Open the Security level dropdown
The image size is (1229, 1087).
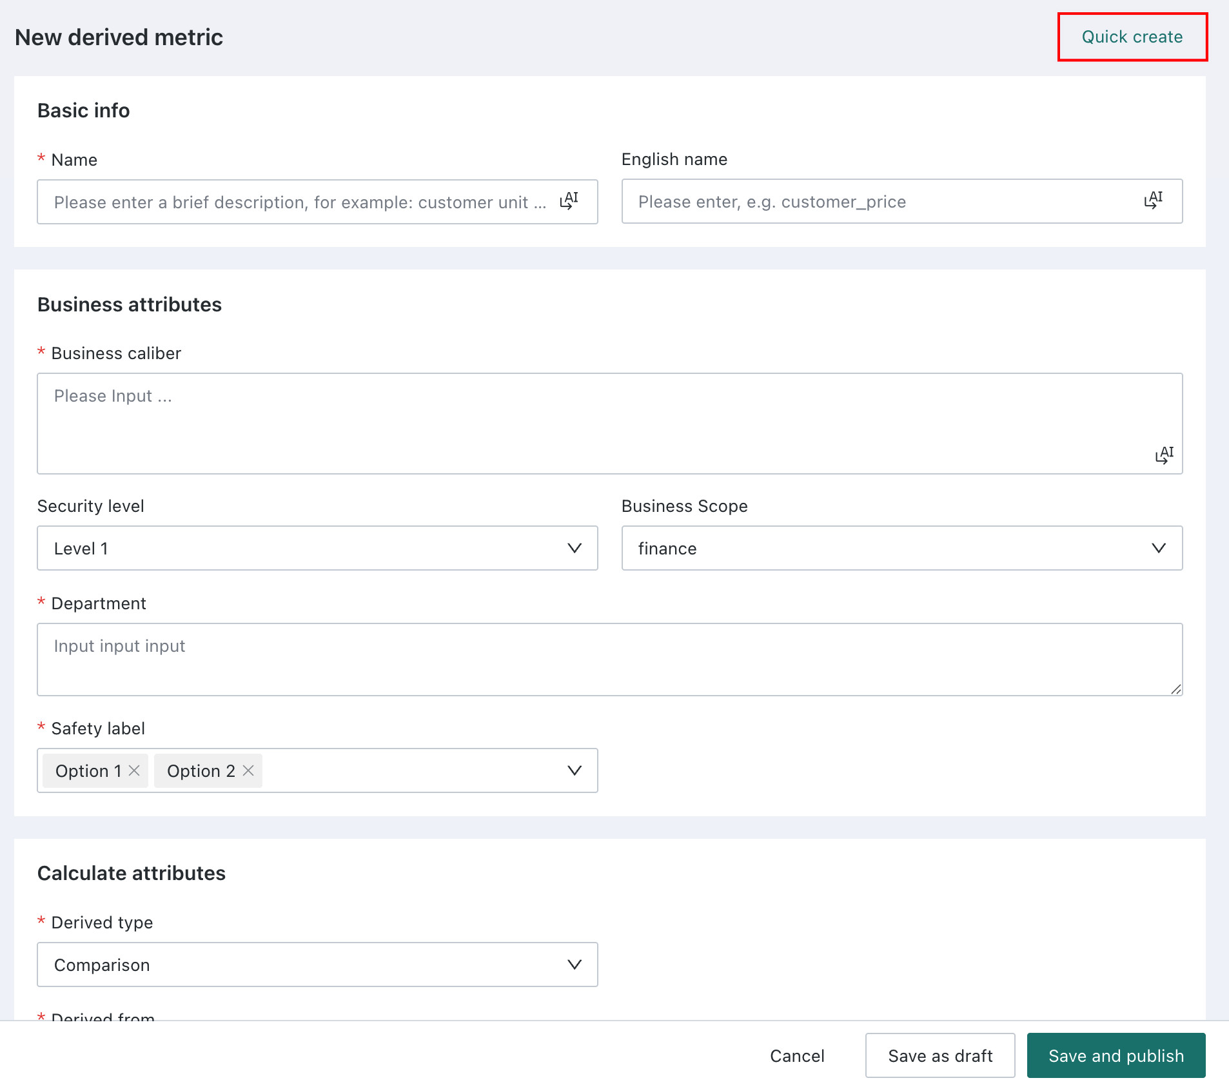click(317, 548)
